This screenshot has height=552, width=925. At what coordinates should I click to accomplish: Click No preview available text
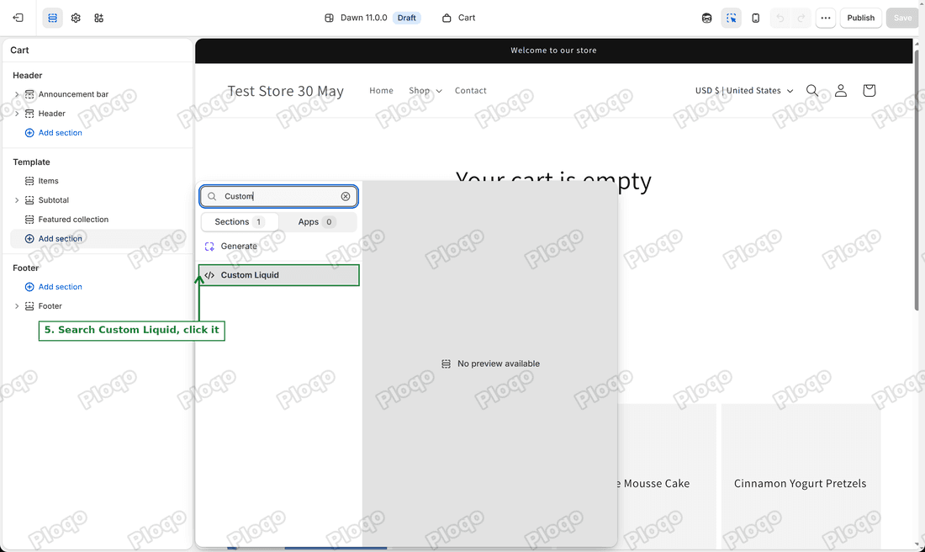[499, 364]
